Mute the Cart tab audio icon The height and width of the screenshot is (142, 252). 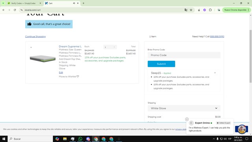74,3
